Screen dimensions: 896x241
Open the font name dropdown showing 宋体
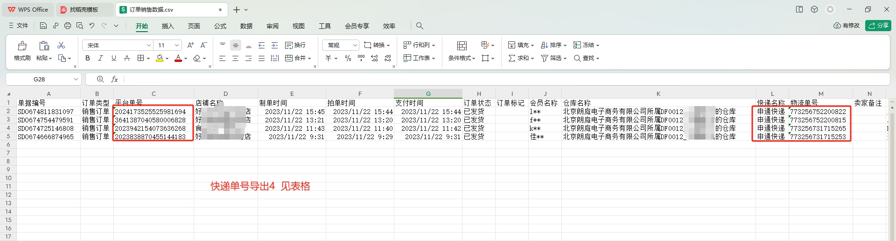118,45
